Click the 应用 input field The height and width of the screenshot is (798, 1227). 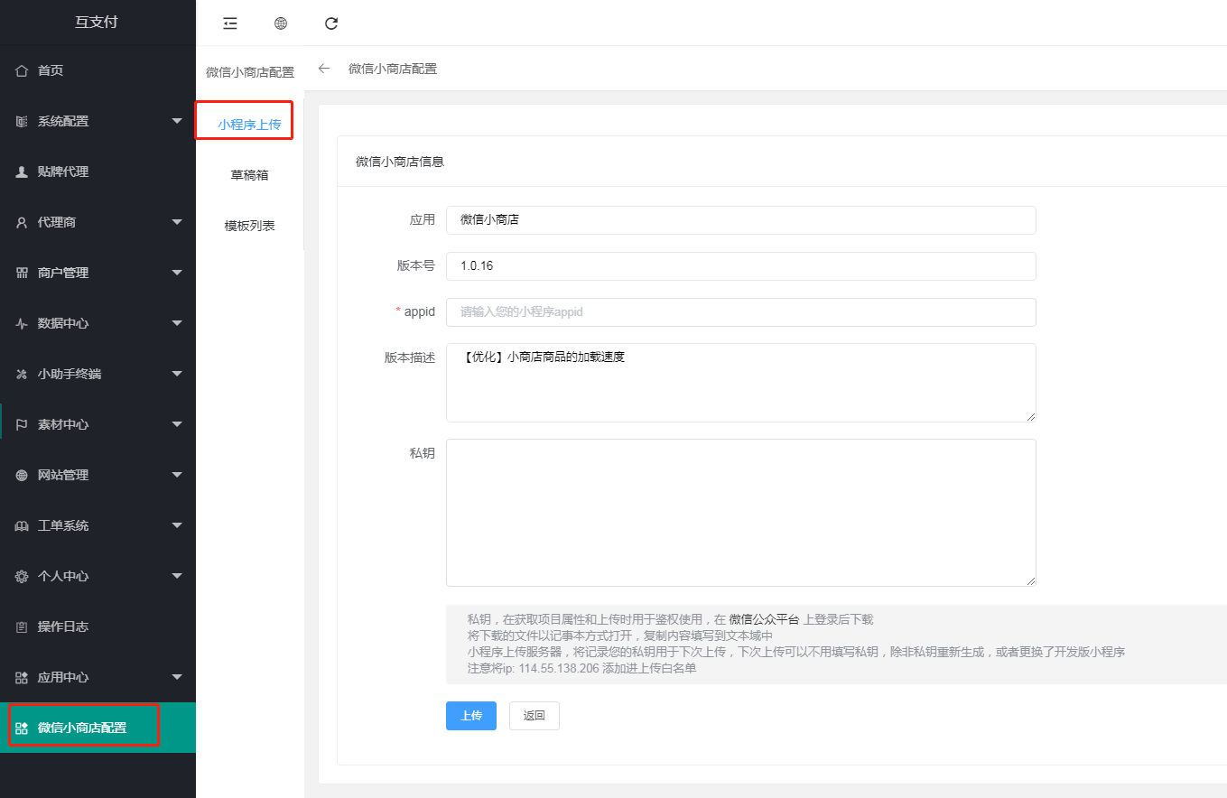[x=741, y=219]
